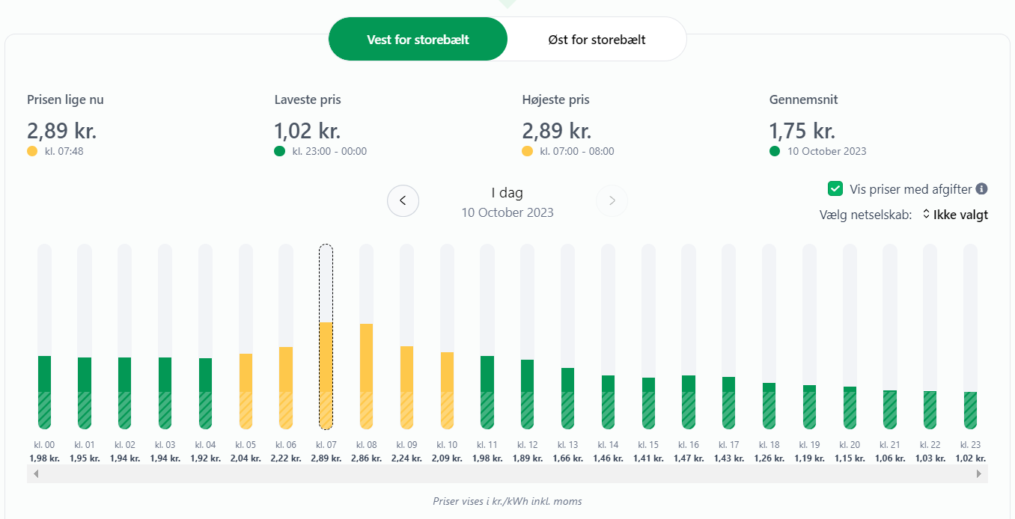
Task: Switch to the Øst for storebælt tab
Action: (x=597, y=39)
